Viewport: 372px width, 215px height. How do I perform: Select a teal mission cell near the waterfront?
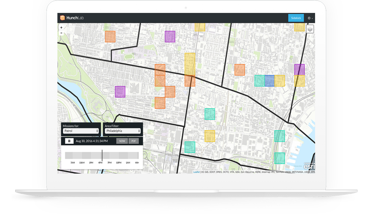click(280, 157)
